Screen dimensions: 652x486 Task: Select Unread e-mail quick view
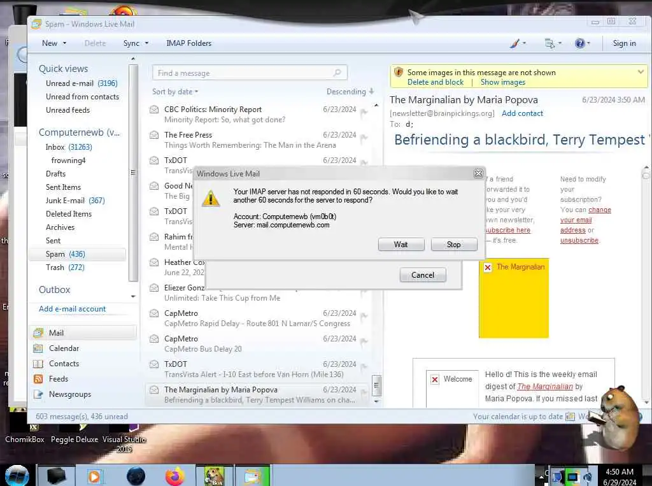click(x=81, y=83)
